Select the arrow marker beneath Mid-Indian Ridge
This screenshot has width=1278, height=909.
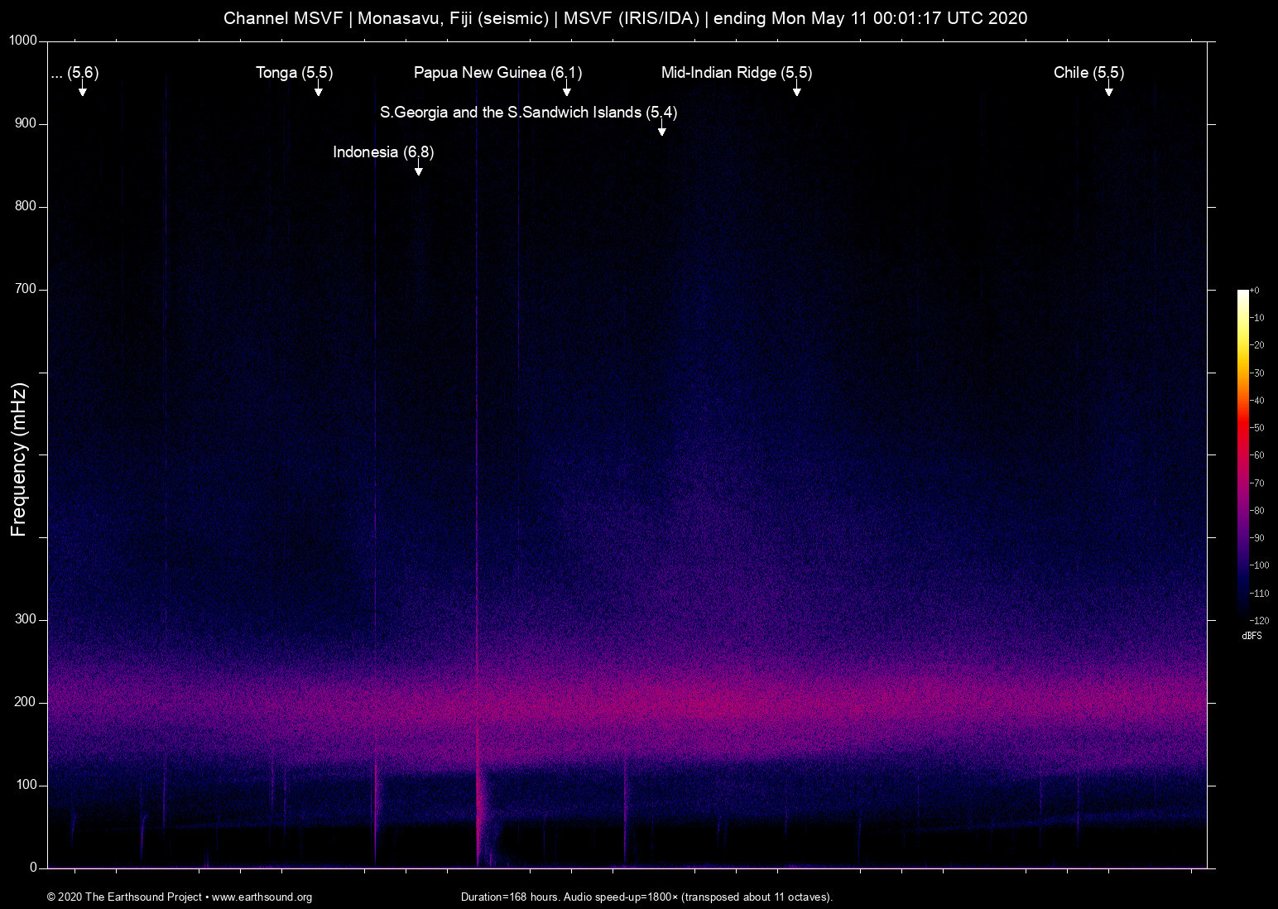tap(797, 89)
